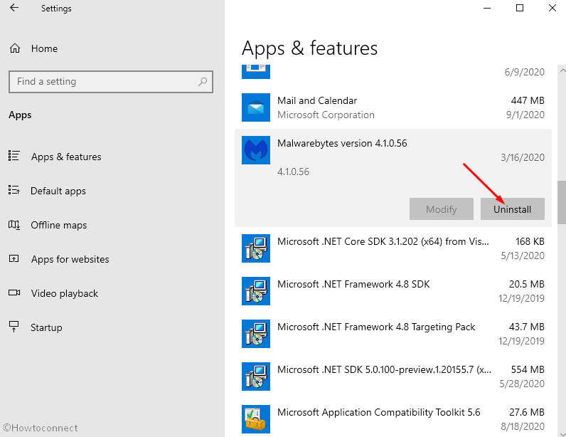Uninstall Malwarebytes
The width and height of the screenshot is (566, 437).
(512, 209)
